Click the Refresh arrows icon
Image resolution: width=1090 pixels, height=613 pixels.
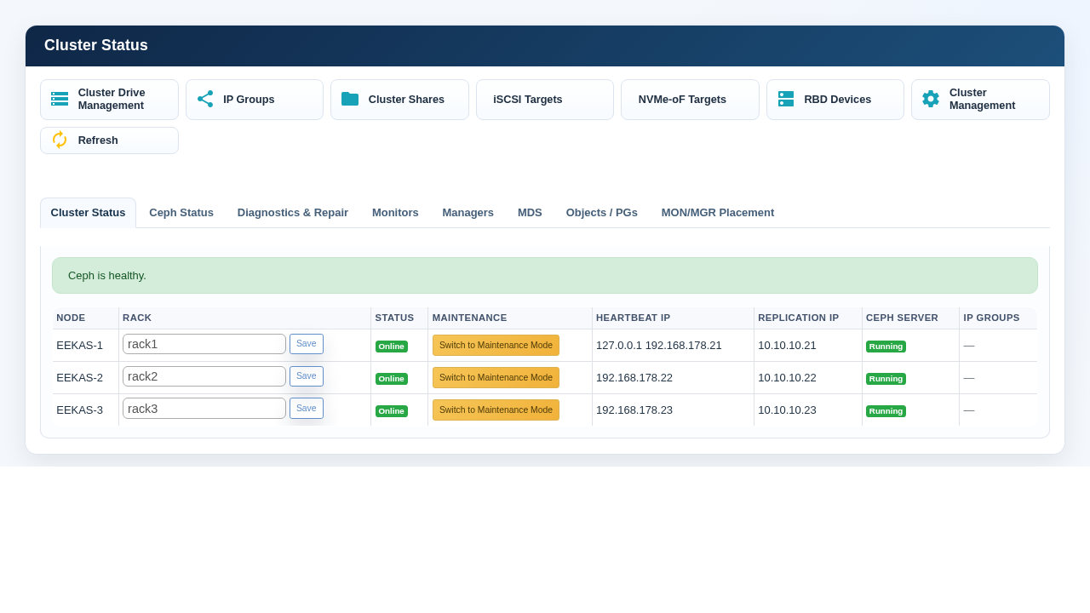(60, 140)
